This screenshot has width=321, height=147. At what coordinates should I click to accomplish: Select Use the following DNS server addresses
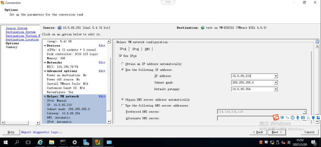123,106
